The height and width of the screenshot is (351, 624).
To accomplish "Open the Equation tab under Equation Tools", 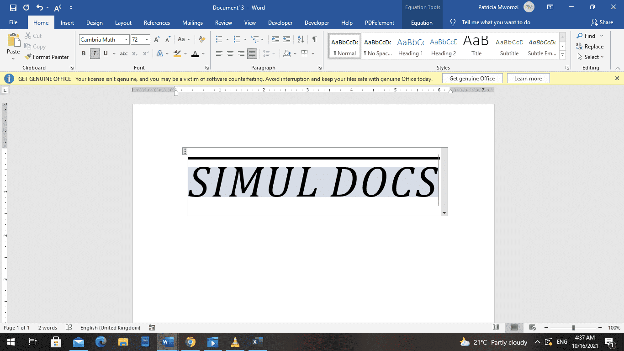I will tap(422, 22).
